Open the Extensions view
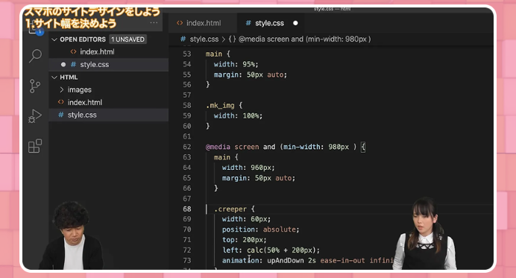 click(35, 146)
